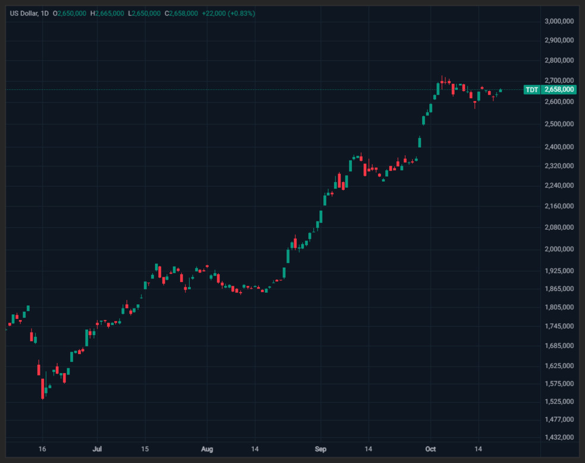Click the lowest red candle near June 16
Image resolution: width=585 pixels, height=463 pixels.
[x=43, y=389]
